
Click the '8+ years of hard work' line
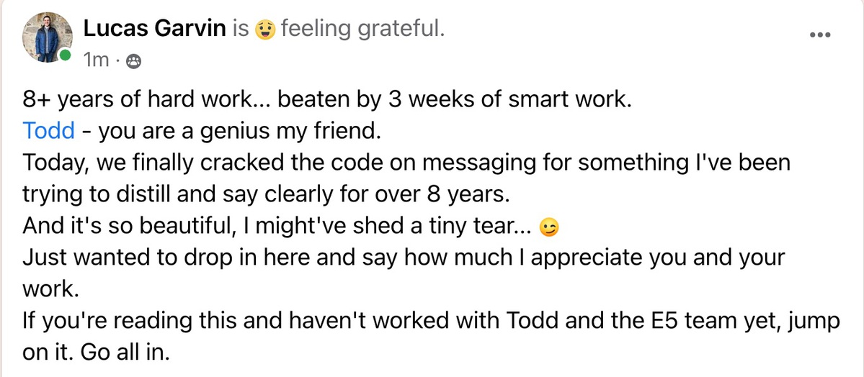(x=326, y=99)
